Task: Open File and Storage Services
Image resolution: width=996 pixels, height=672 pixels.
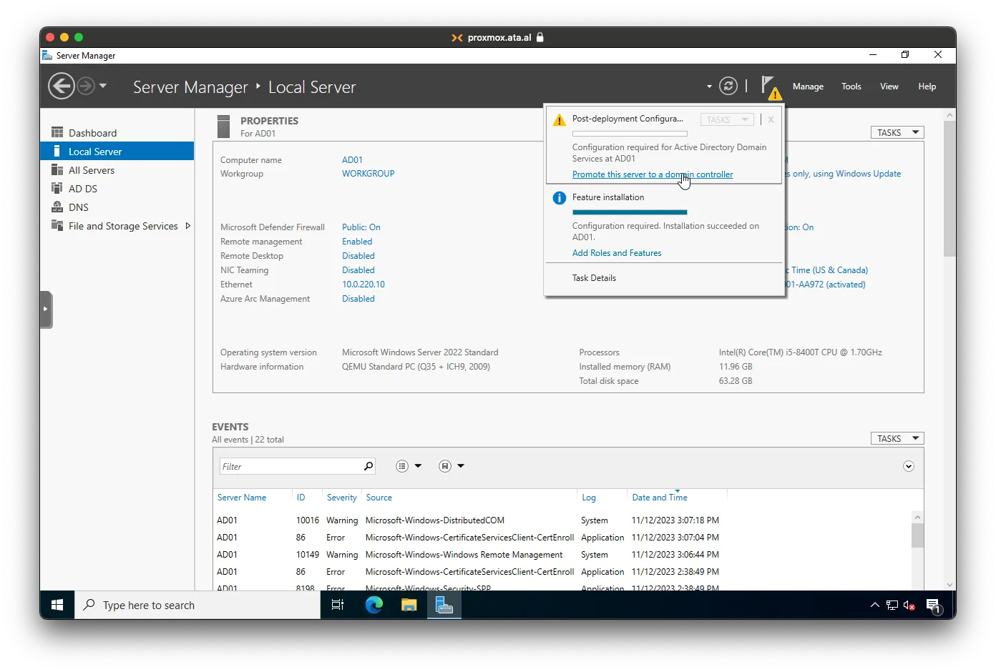Action: click(123, 226)
